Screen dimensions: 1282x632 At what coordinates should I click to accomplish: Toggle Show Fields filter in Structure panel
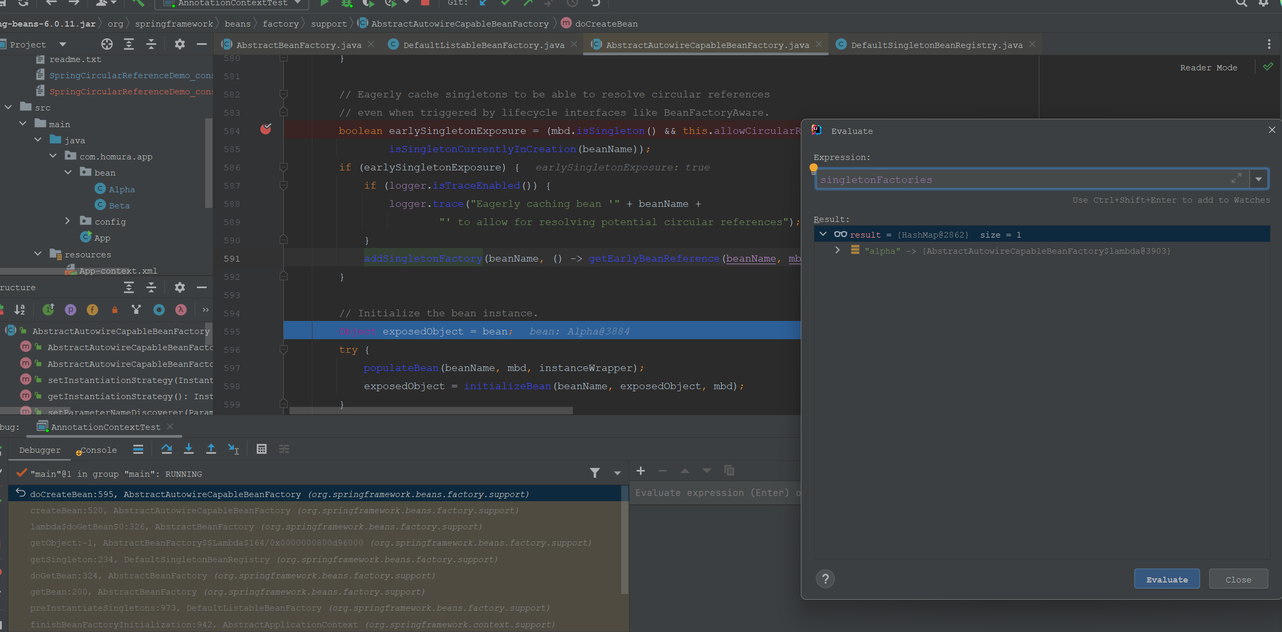(x=92, y=310)
